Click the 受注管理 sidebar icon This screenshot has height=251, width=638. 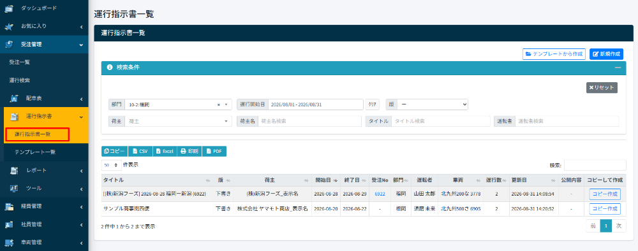9,44
